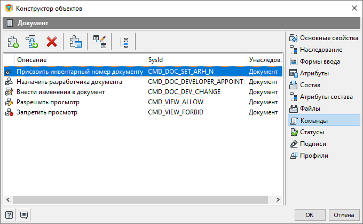Viewport: 363px width, 224px height.
Task: Click the CMD_DOC_DEVELOPER_APPOINT cell
Action: click(x=195, y=82)
